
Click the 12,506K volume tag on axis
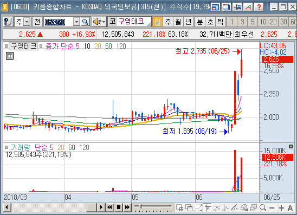click(277, 157)
